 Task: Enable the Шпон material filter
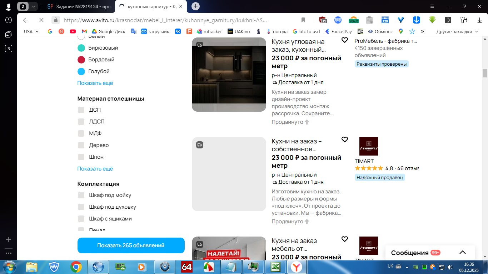coord(81,157)
